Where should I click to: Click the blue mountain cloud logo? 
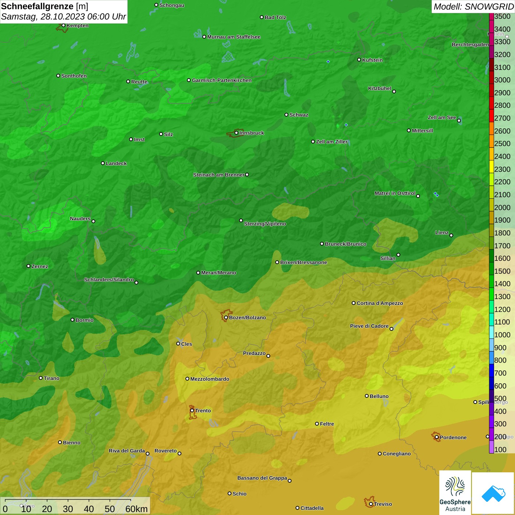tap(493, 493)
